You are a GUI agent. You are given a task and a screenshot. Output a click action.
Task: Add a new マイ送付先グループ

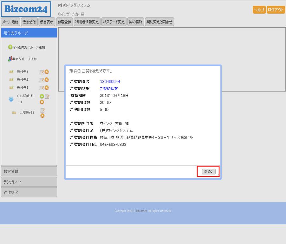(x=27, y=47)
